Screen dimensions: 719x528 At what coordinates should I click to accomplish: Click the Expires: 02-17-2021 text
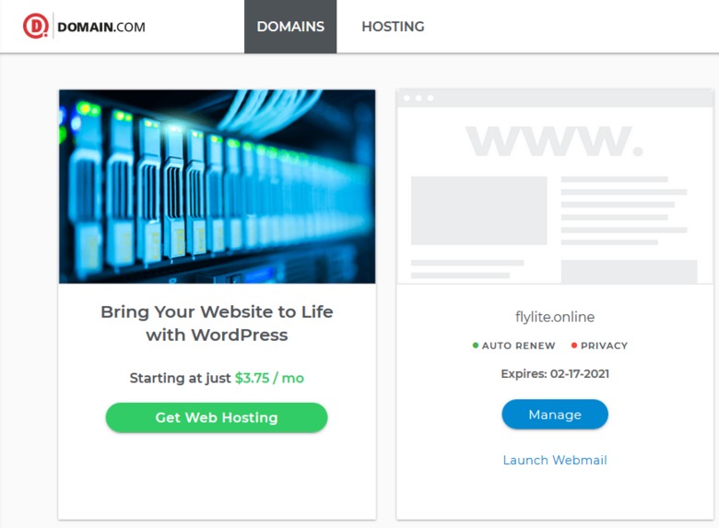click(555, 374)
